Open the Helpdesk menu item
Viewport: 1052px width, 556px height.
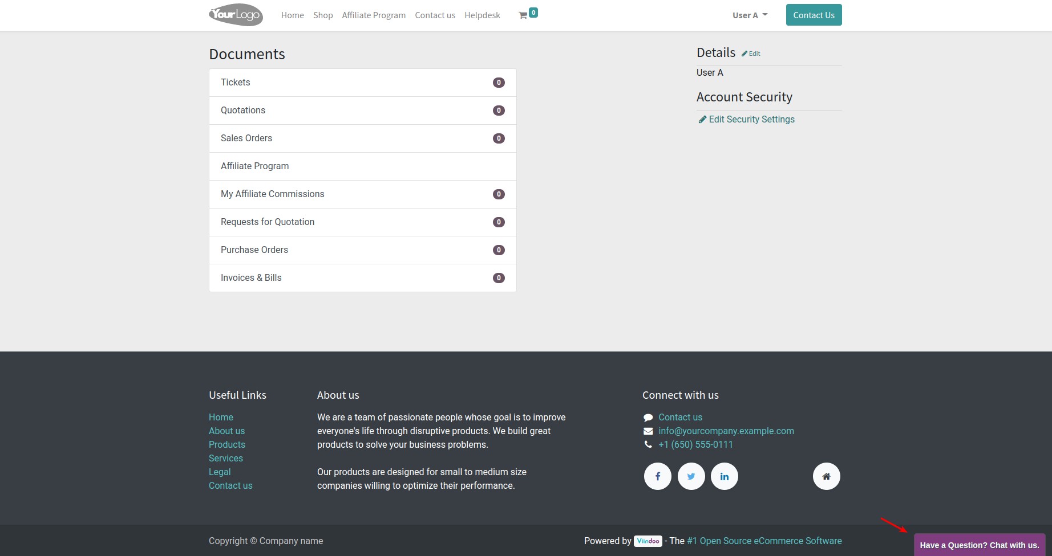[x=482, y=15]
